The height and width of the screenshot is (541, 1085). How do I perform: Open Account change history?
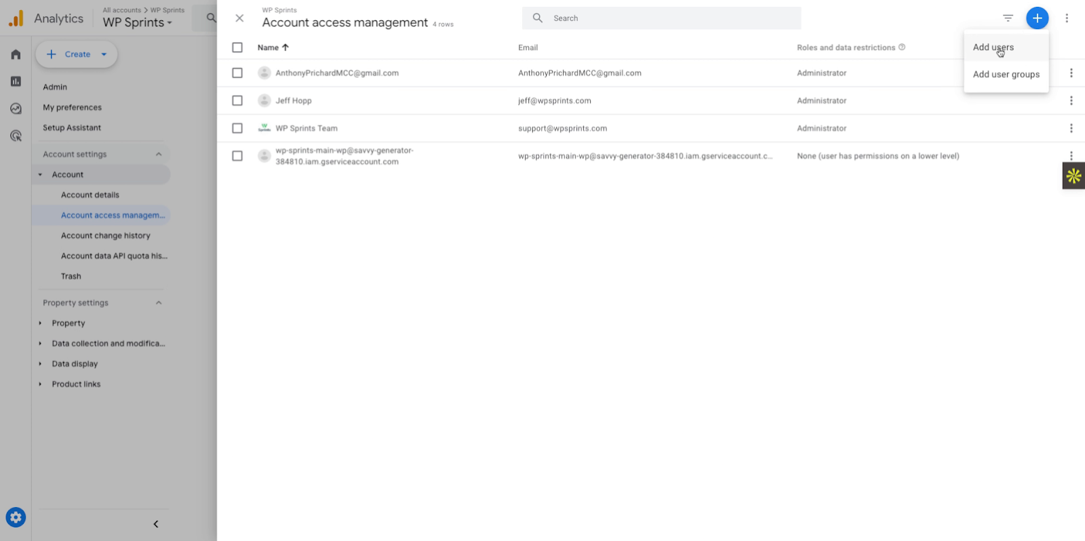click(106, 236)
